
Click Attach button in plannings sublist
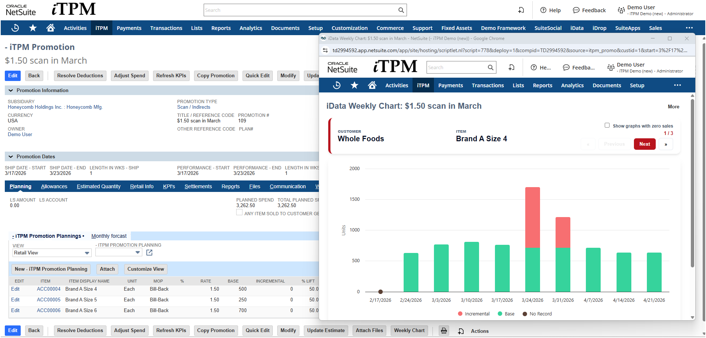click(x=107, y=269)
